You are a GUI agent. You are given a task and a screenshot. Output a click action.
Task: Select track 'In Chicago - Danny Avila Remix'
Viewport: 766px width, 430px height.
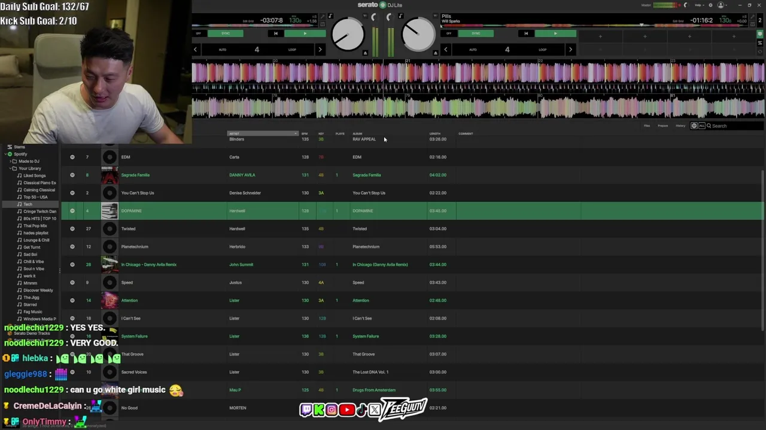pos(148,265)
